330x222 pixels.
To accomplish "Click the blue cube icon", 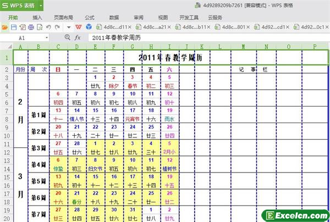I will [88, 26].
